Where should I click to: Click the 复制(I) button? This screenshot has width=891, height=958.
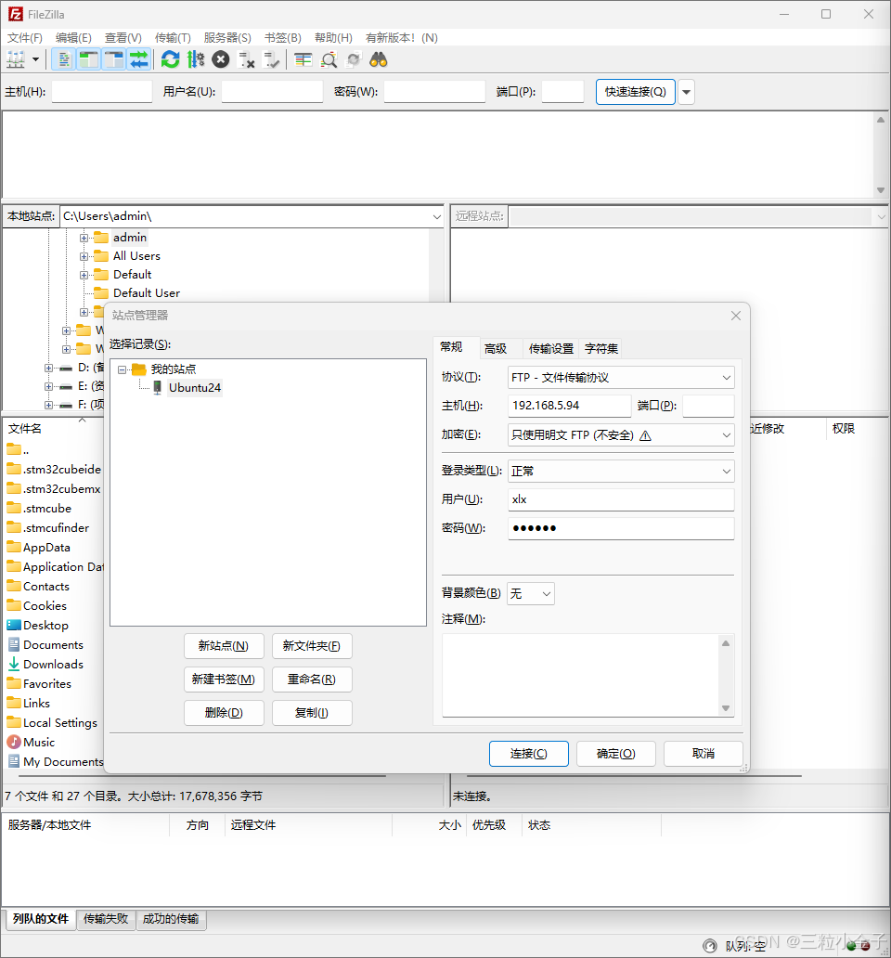[x=312, y=713]
